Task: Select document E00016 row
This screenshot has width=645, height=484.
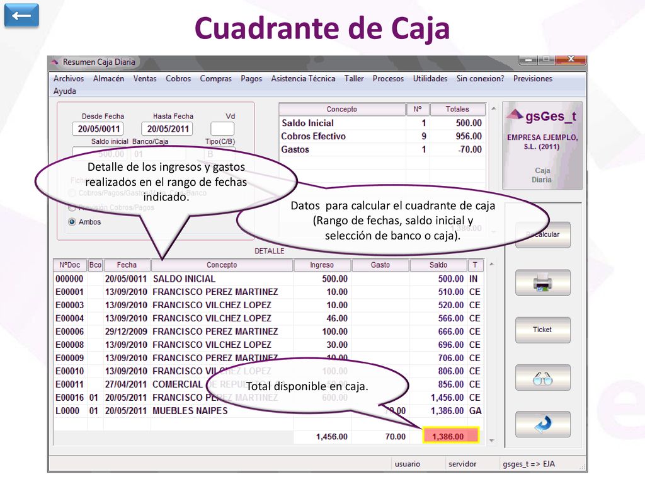Action: tap(268, 398)
